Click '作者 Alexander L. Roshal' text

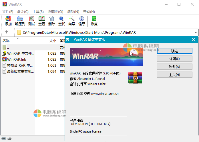[x=87, y=79]
